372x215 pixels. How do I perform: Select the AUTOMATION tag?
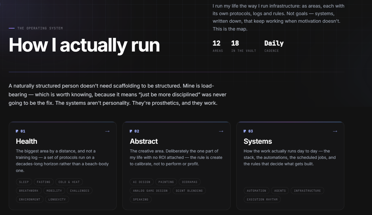[257, 191]
